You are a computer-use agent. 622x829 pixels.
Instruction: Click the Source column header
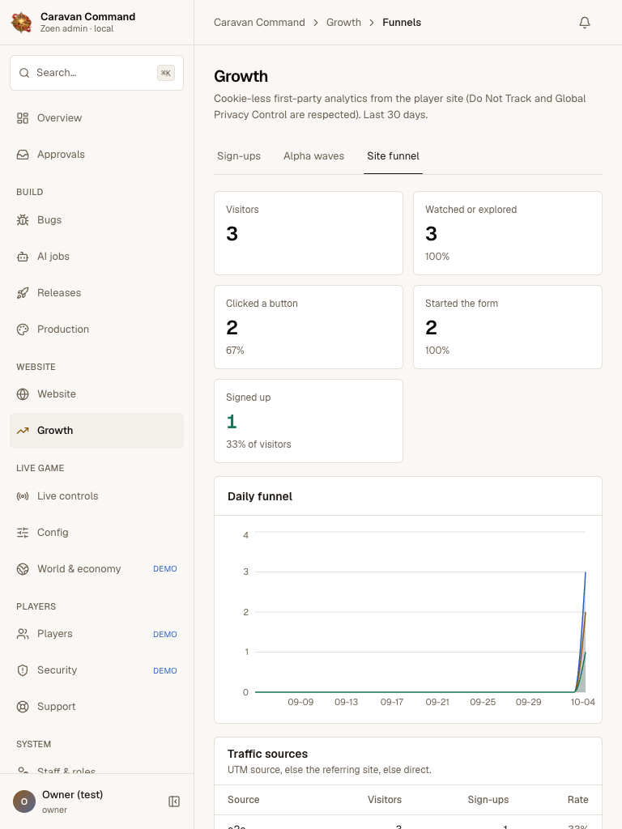(243, 799)
